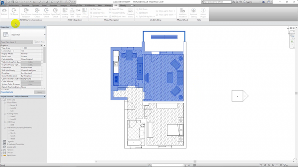
Task: Select Level 2 under Floor Plans
Action: pos(13,108)
